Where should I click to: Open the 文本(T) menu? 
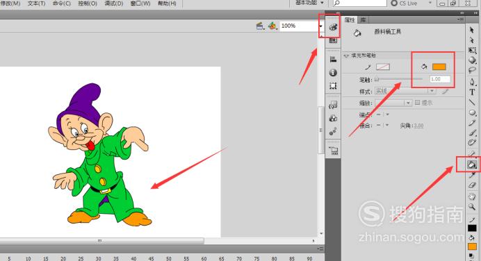[37, 3]
